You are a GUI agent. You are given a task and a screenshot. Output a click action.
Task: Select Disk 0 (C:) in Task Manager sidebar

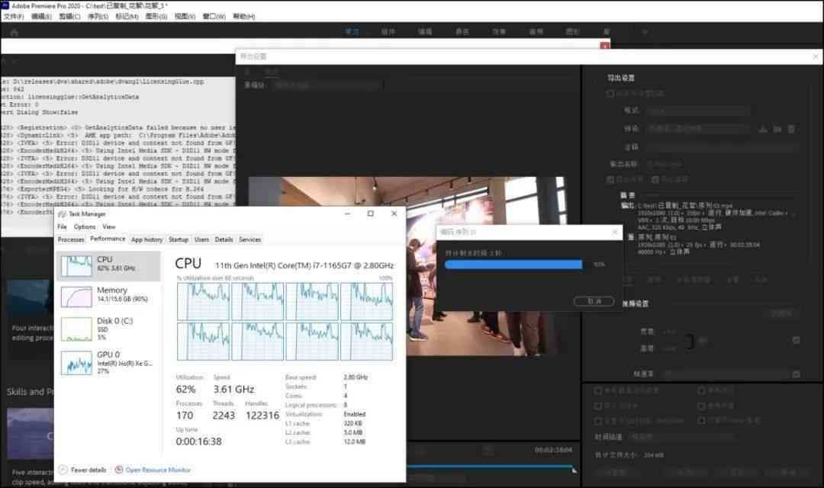click(108, 329)
